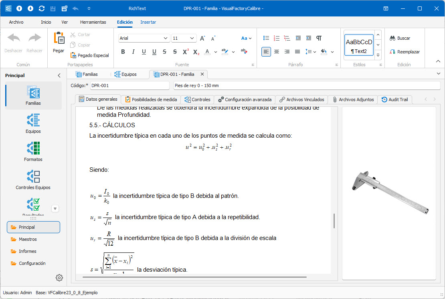Apply Italic formatting
445x299 pixels.
click(x=133, y=52)
